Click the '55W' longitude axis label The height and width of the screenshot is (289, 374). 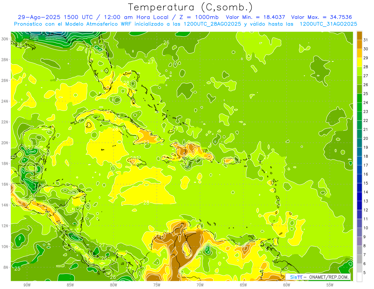pyautogui.click(x=330, y=285)
